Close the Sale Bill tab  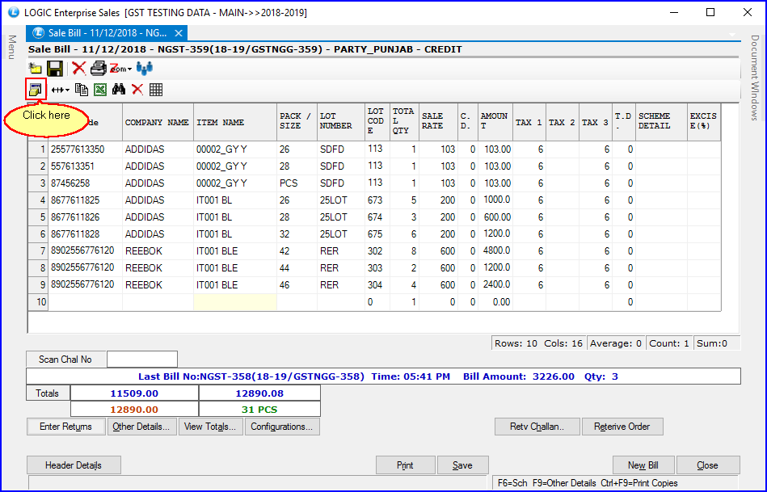point(179,33)
